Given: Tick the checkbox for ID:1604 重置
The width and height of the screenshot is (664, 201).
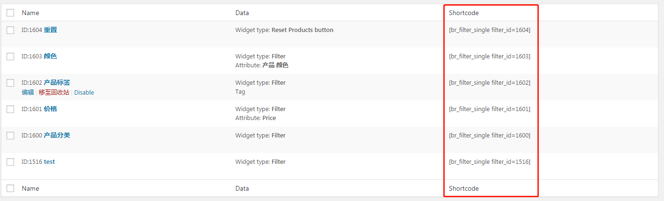Looking at the screenshot, I should (10, 30).
